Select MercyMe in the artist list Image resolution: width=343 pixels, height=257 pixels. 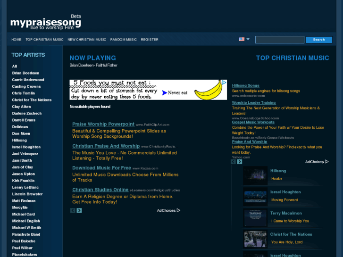point(20,207)
